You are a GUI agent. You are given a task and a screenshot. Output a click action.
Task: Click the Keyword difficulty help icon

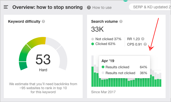coord(43,21)
